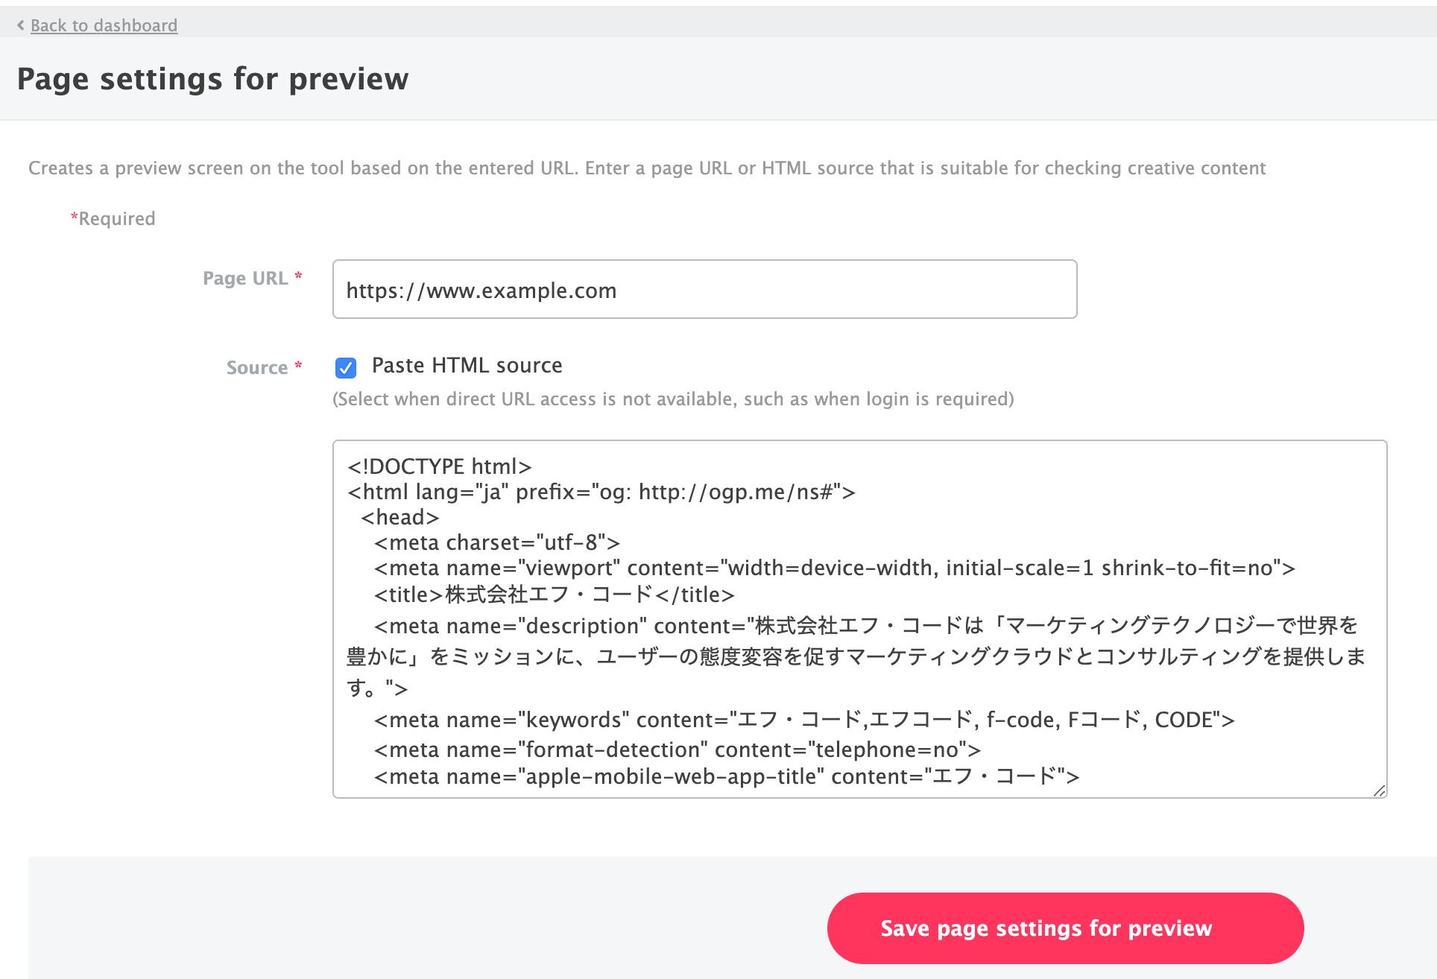1437x979 pixels.
Task: Open the Back to dashboard link
Action: 104,25
